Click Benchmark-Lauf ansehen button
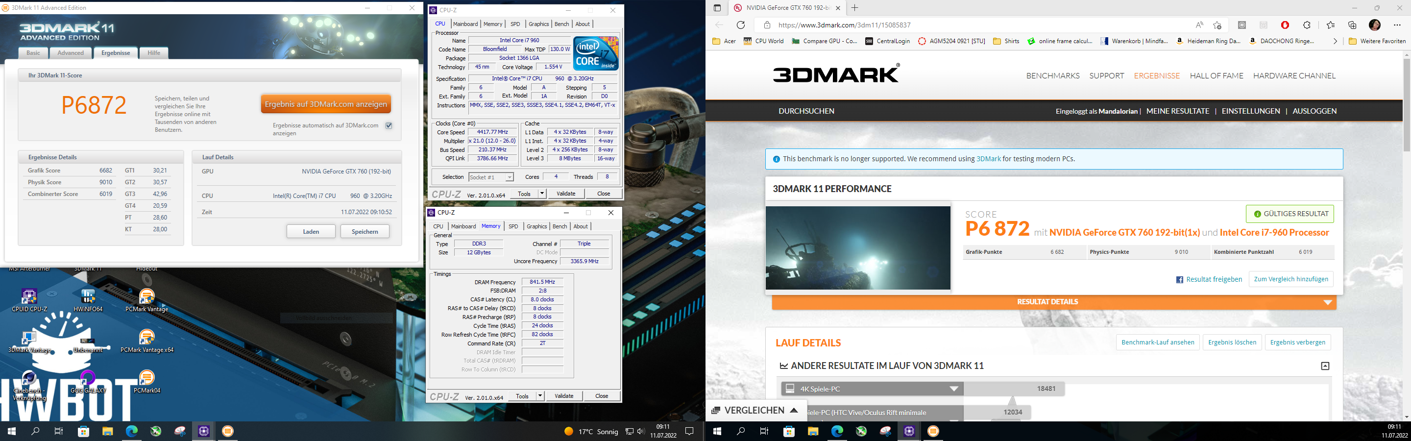The width and height of the screenshot is (1411, 441). point(1157,343)
